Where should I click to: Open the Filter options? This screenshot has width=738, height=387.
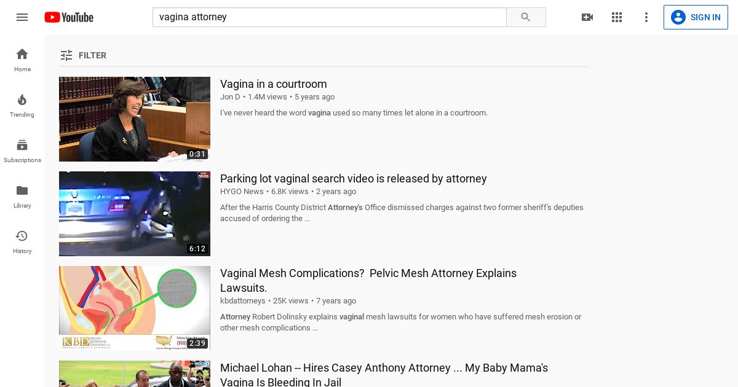[84, 55]
